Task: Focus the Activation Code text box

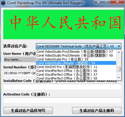Action: (62, 100)
